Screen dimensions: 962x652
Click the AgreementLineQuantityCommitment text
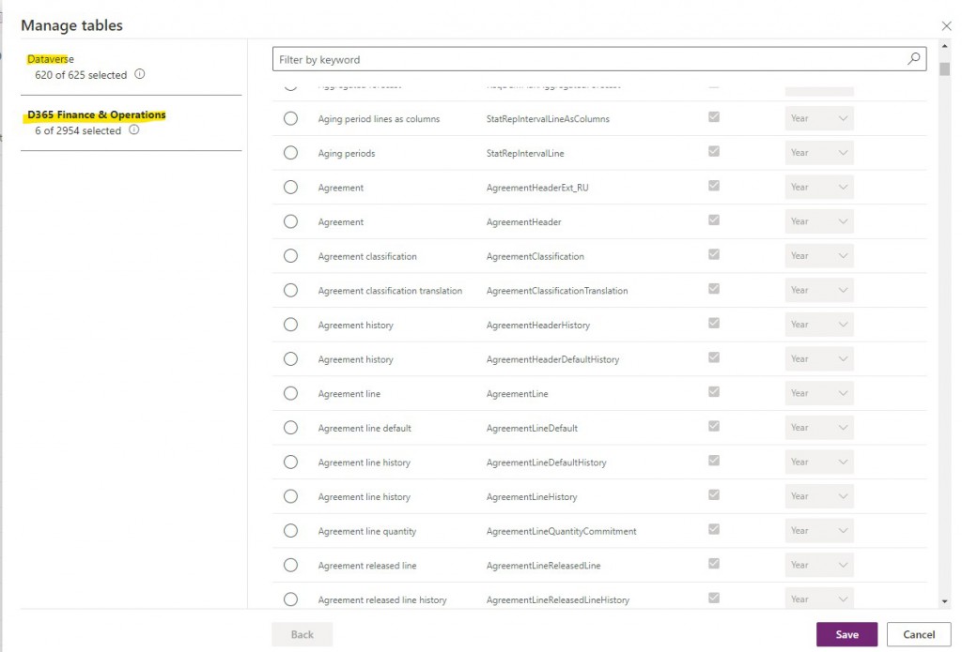562,531
